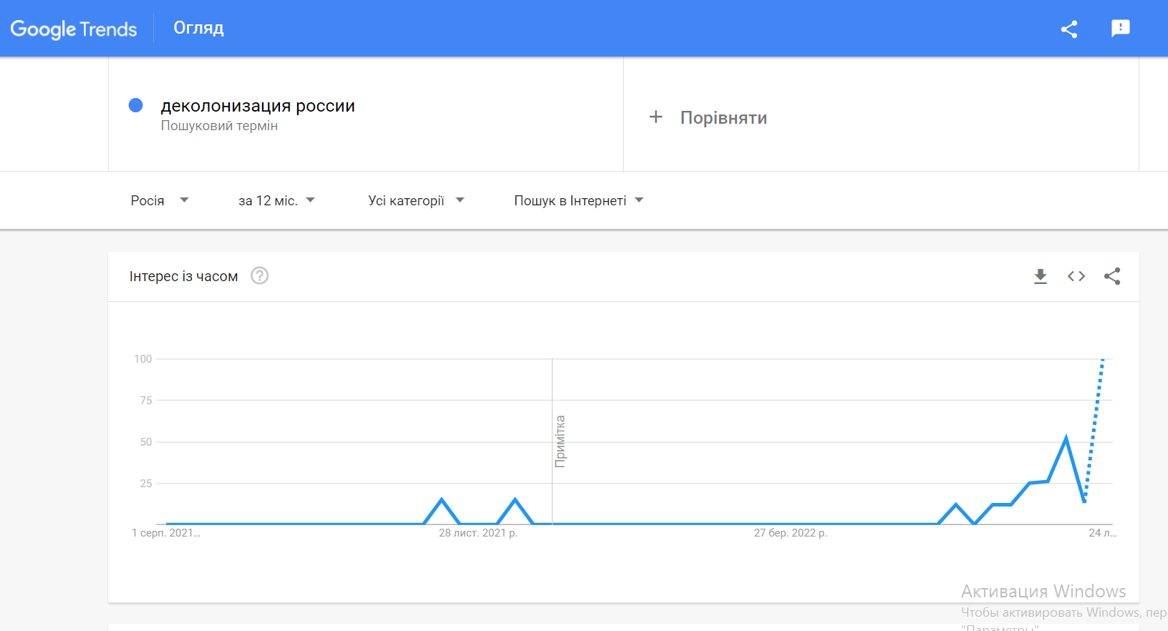The image size is (1168, 631).
Task: Click the plus icon next to Порівняти
Action: [x=655, y=117]
